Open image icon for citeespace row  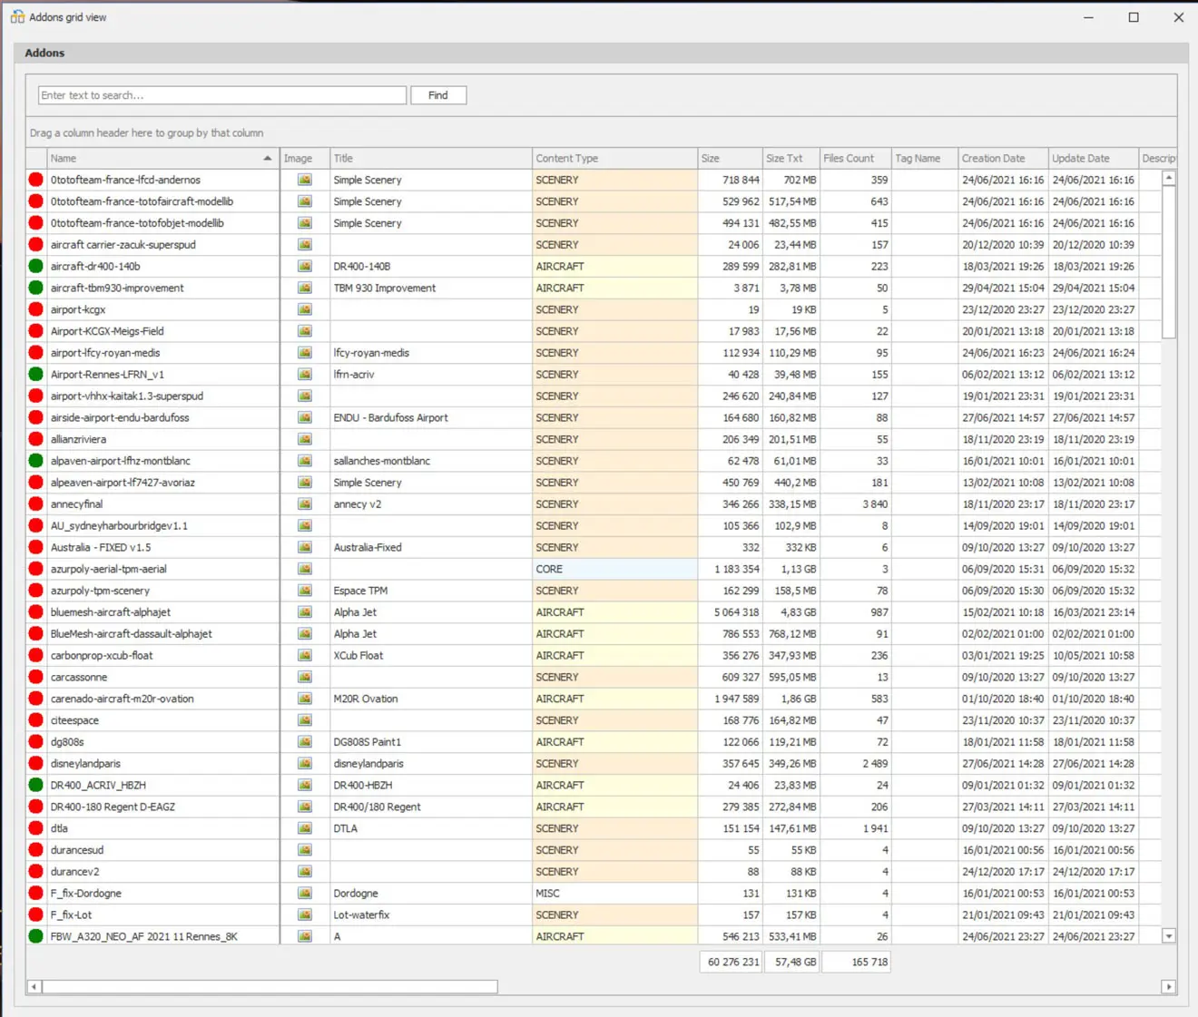coord(305,720)
